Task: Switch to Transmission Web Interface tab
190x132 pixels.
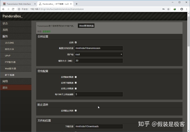Action: (x=19, y=4)
